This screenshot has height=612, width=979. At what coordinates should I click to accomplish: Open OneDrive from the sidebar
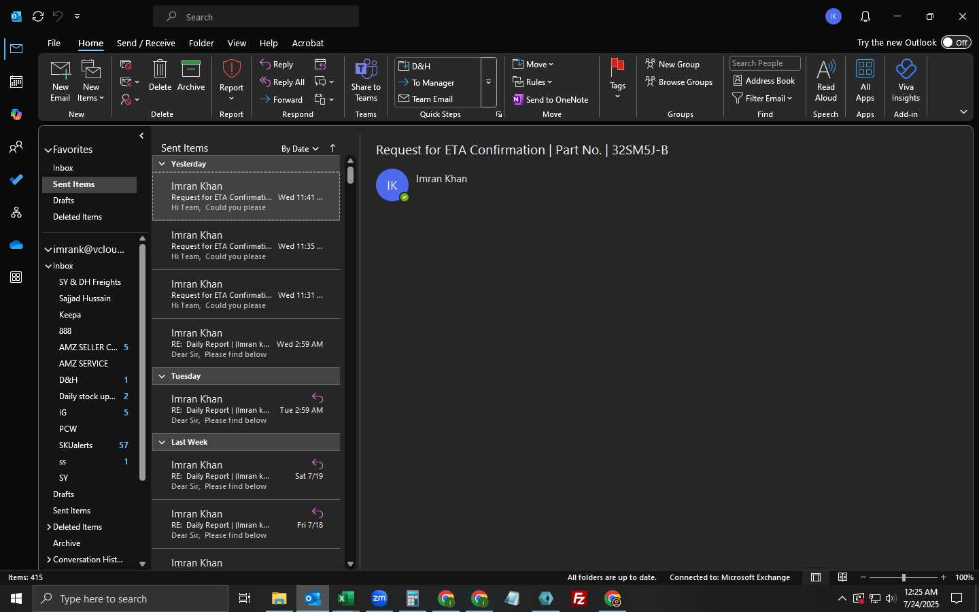(x=16, y=245)
